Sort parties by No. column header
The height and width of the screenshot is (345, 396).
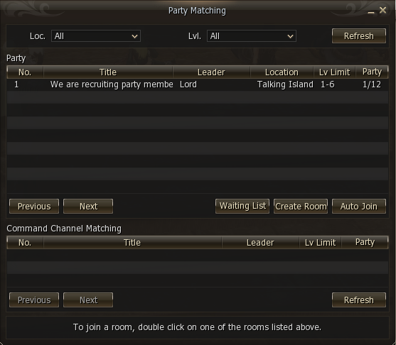[x=25, y=72]
